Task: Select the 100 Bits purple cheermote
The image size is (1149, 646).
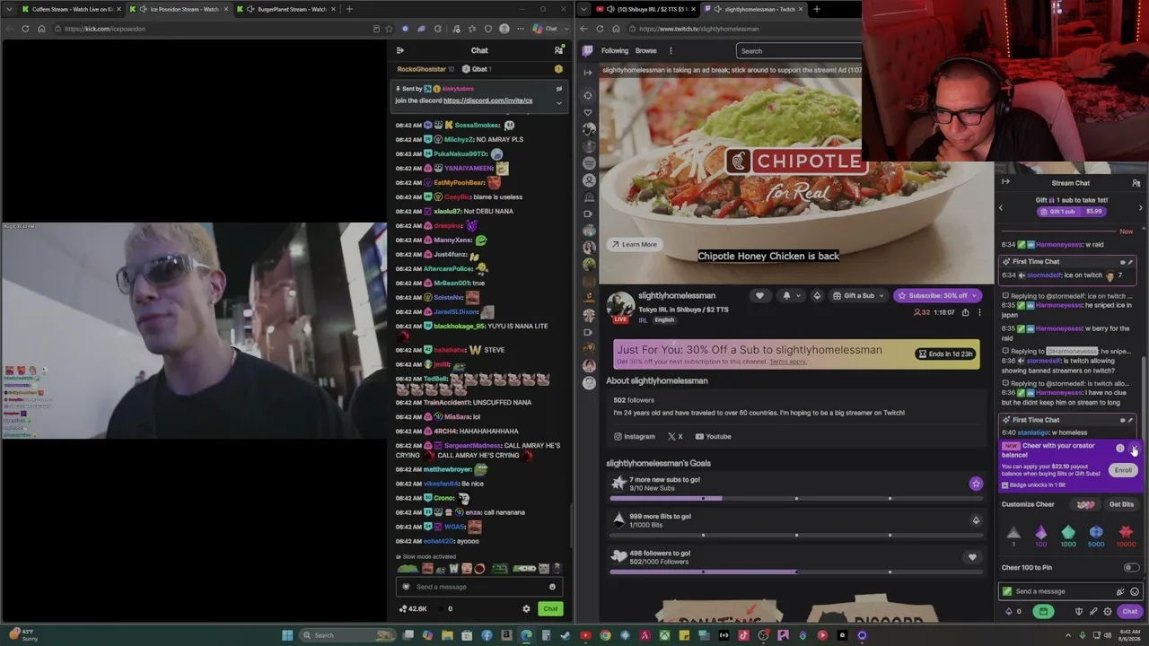Action: pos(1041,536)
